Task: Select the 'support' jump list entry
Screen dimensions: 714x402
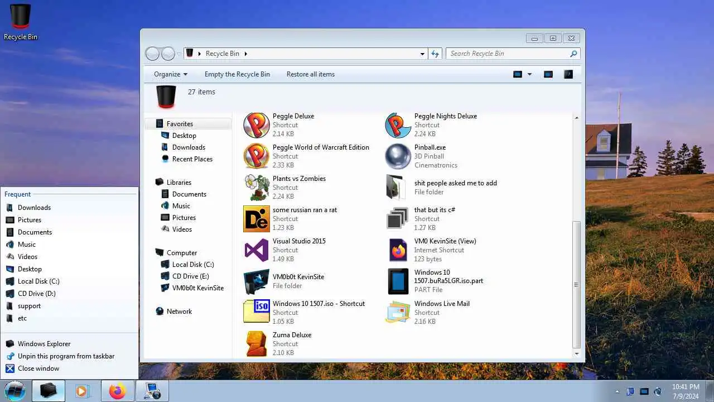Action: point(70,306)
